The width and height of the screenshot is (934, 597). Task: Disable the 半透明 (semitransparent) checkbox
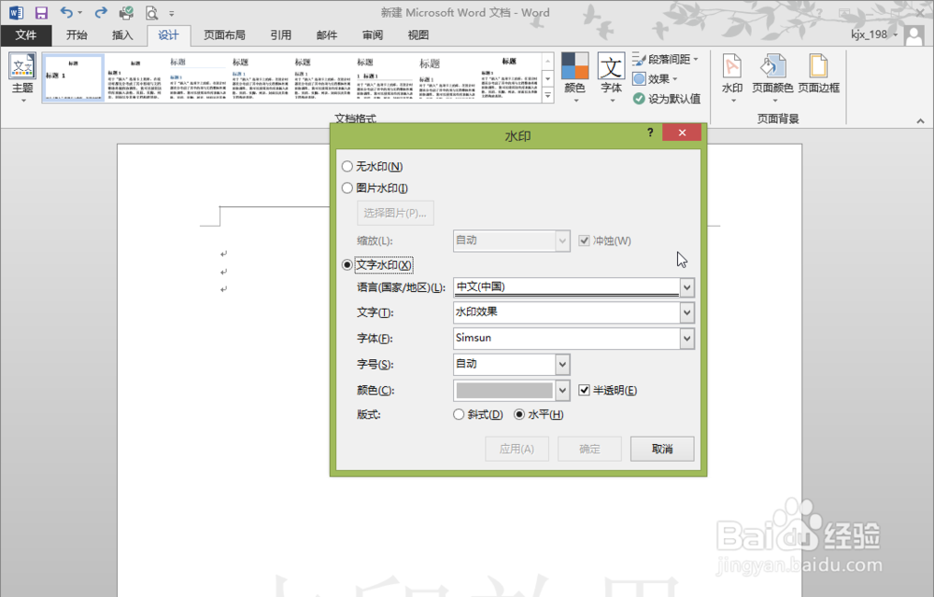586,390
